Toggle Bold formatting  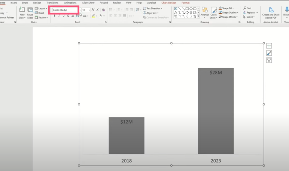pos(55,16)
